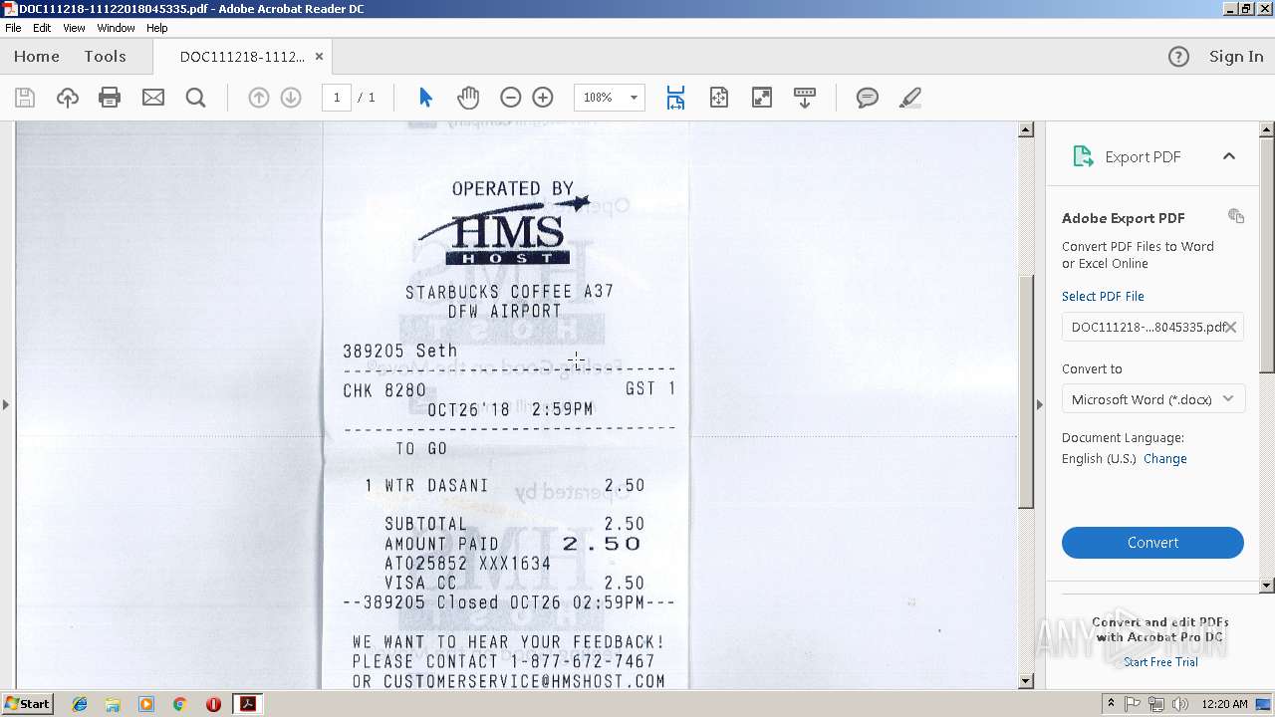Image resolution: width=1275 pixels, height=717 pixels.
Task: Switch to the Tools tab
Action: pos(105,57)
